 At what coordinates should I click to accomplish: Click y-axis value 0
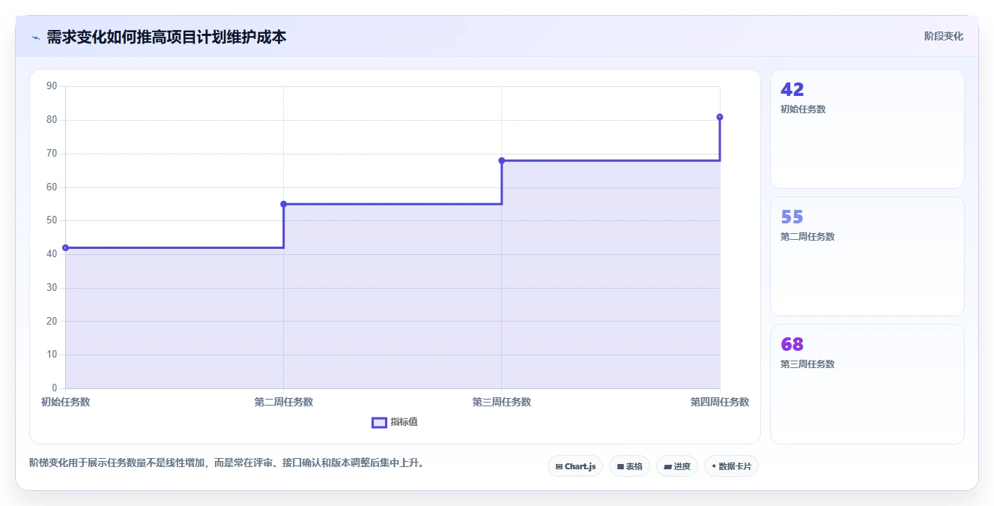[x=55, y=388]
